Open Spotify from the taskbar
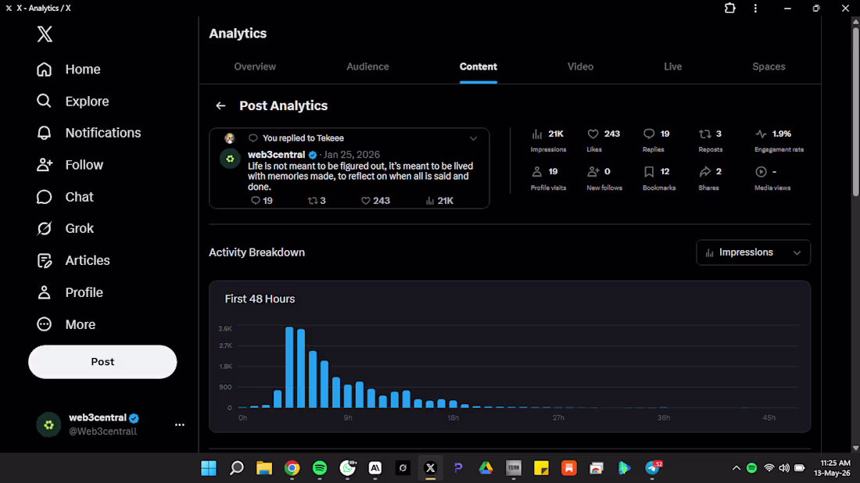Viewport: 860px width, 483px height. click(x=320, y=467)
